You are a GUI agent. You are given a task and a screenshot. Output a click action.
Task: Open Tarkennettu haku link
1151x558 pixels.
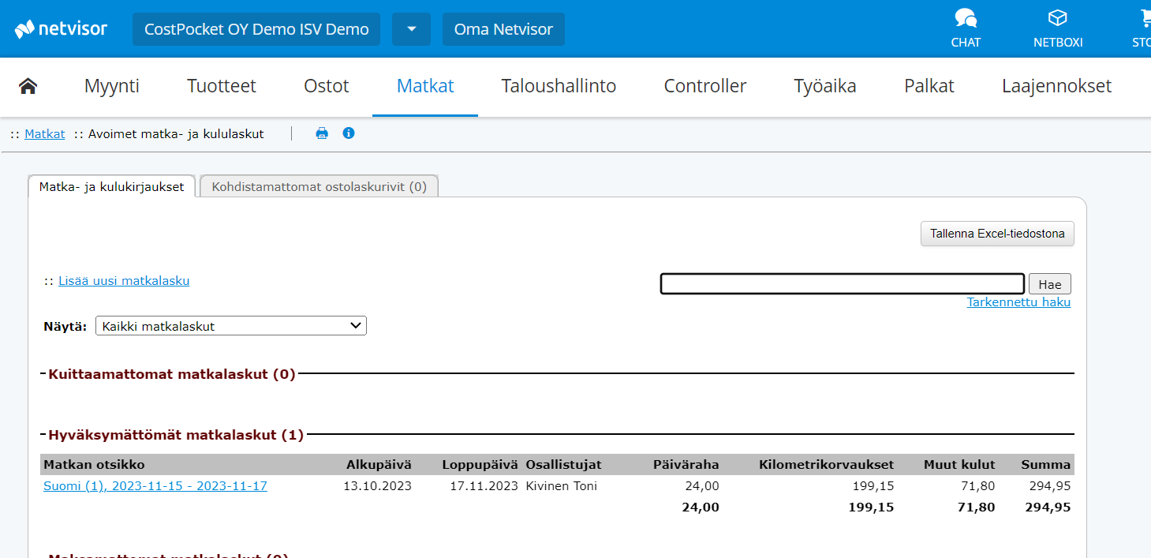pyautogui.click(x=1018, y=302)
